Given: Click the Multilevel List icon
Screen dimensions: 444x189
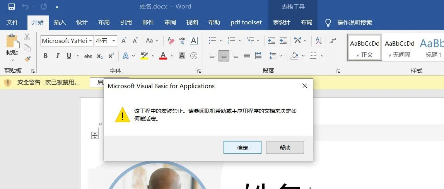Looking at the screenshot, I should (250, 41).
